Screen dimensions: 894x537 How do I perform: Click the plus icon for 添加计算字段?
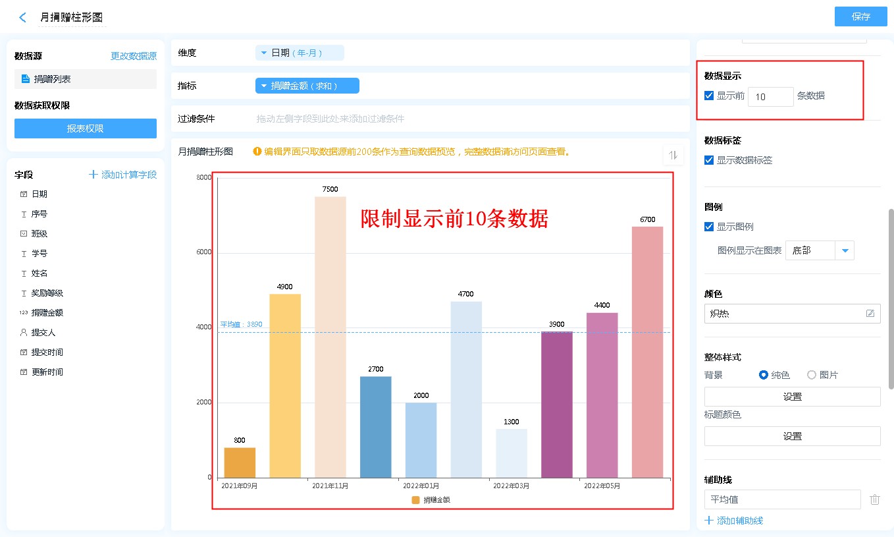(x=93, y=175)
